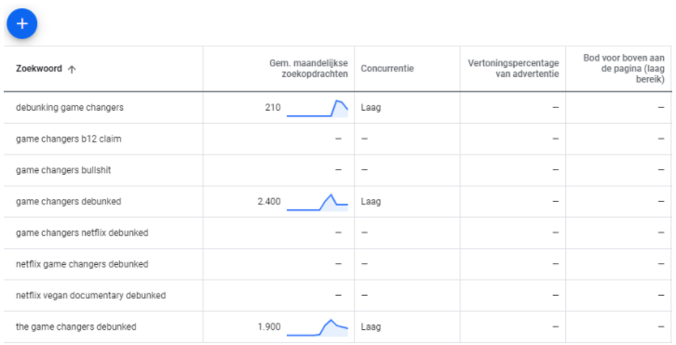View trend sparkline for game changers debunked
This screenshot has width=676, height=345.
(318, 202)
